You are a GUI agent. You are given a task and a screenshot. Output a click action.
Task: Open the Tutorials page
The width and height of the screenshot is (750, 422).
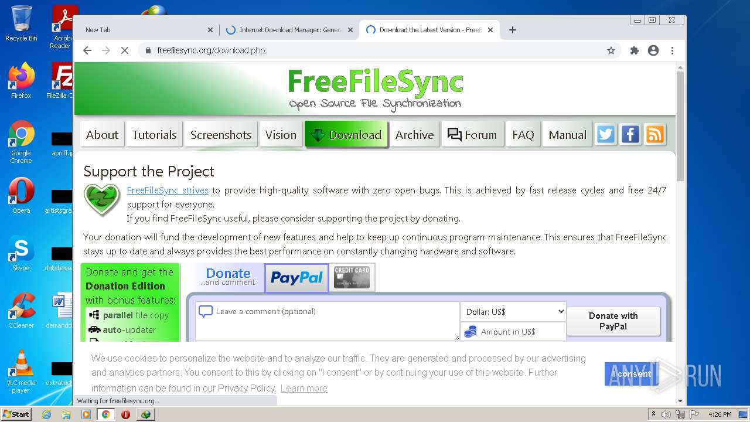click(155, 135)
